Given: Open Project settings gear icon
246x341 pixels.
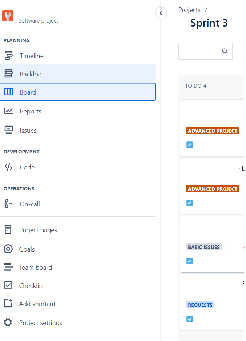Looking at the screenshot, I should [9, 322].
